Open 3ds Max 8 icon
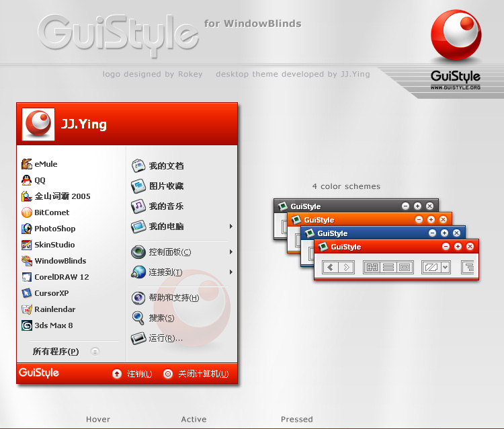The image size is (504, 429). tap(27, 325)
